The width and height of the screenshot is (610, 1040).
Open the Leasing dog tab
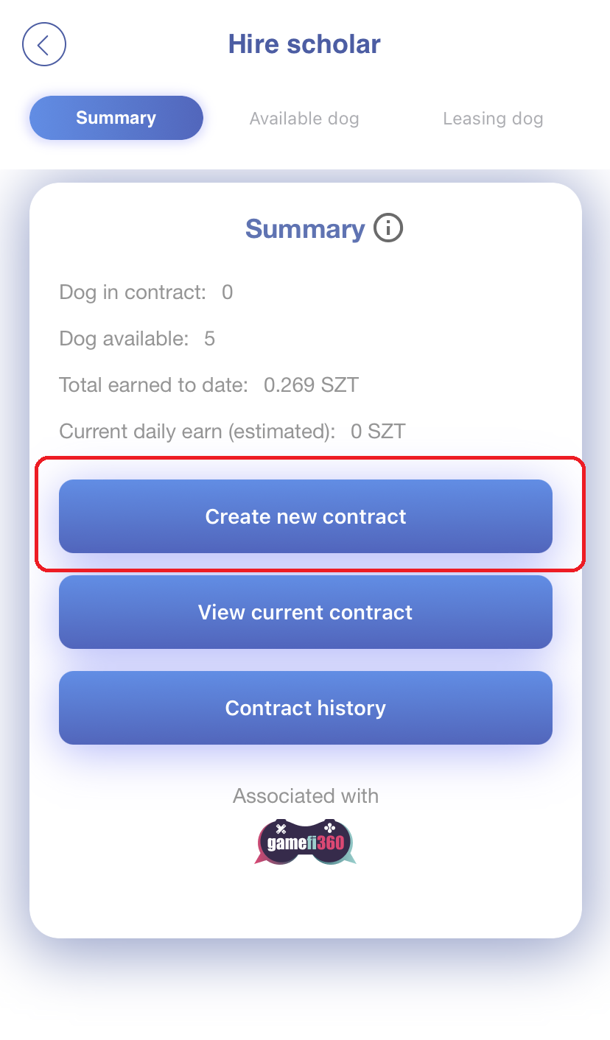tap(493, 119)
